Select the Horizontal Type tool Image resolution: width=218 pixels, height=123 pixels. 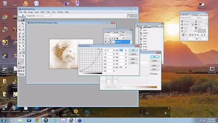tap(23, 46)
